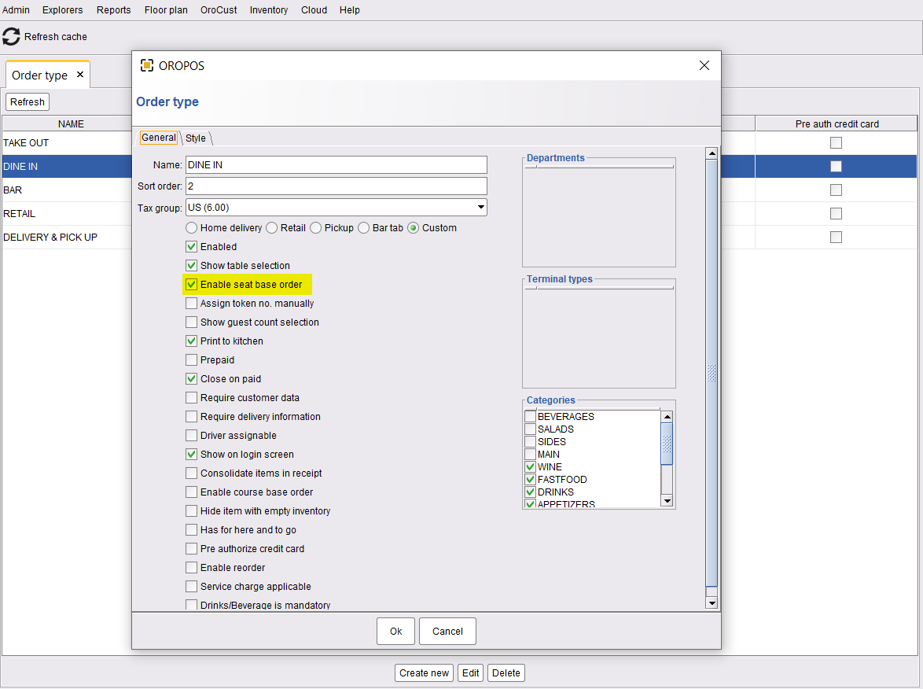
Task: Check Require customer data
Action: (x=191, y=397)
